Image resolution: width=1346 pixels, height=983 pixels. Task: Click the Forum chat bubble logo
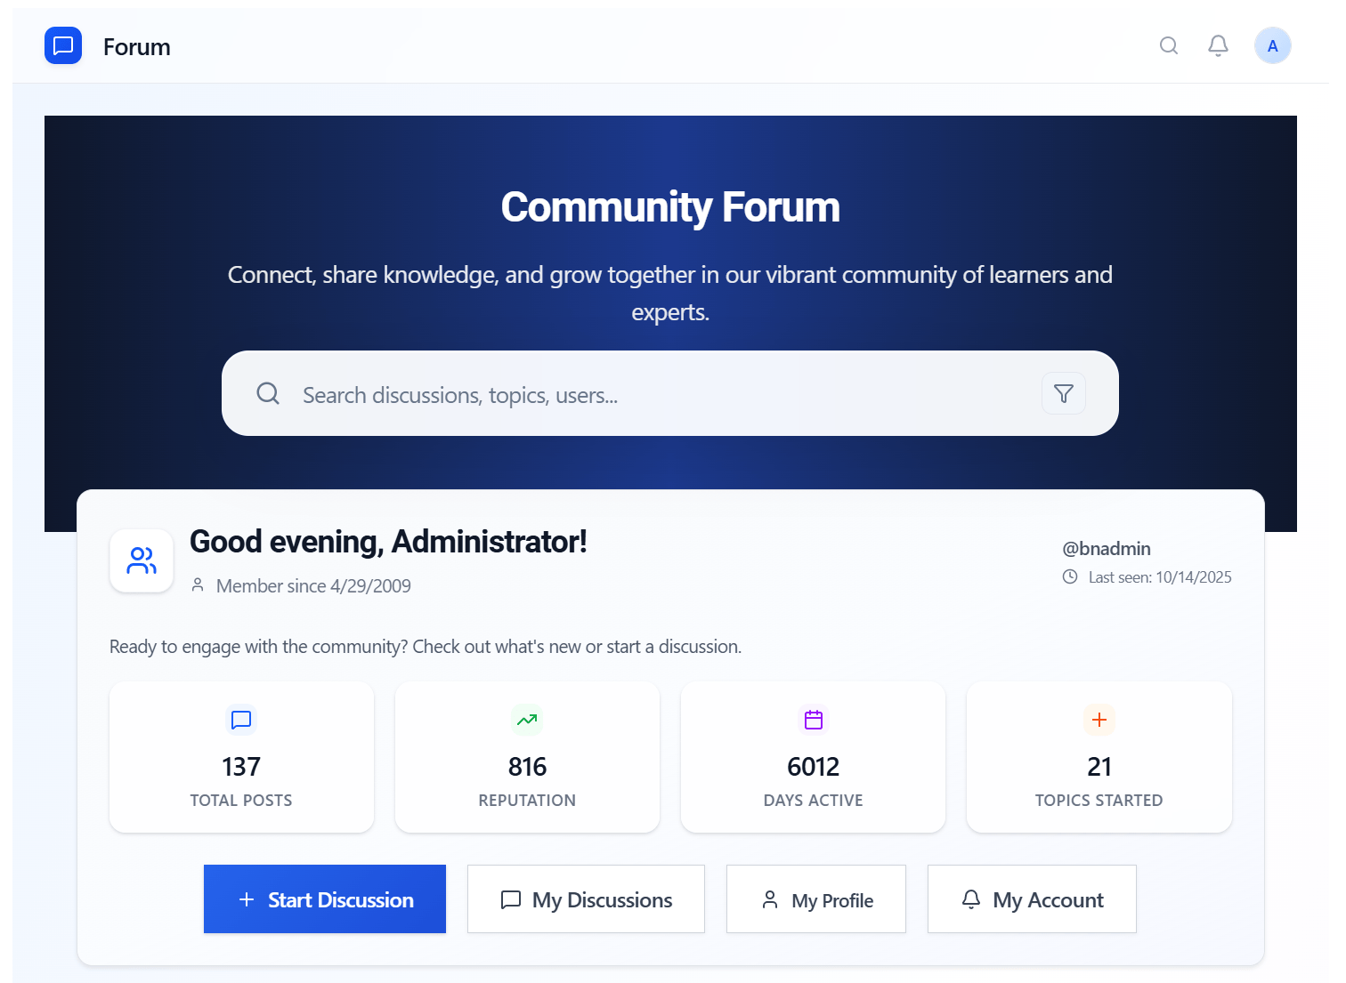point(62,45)
